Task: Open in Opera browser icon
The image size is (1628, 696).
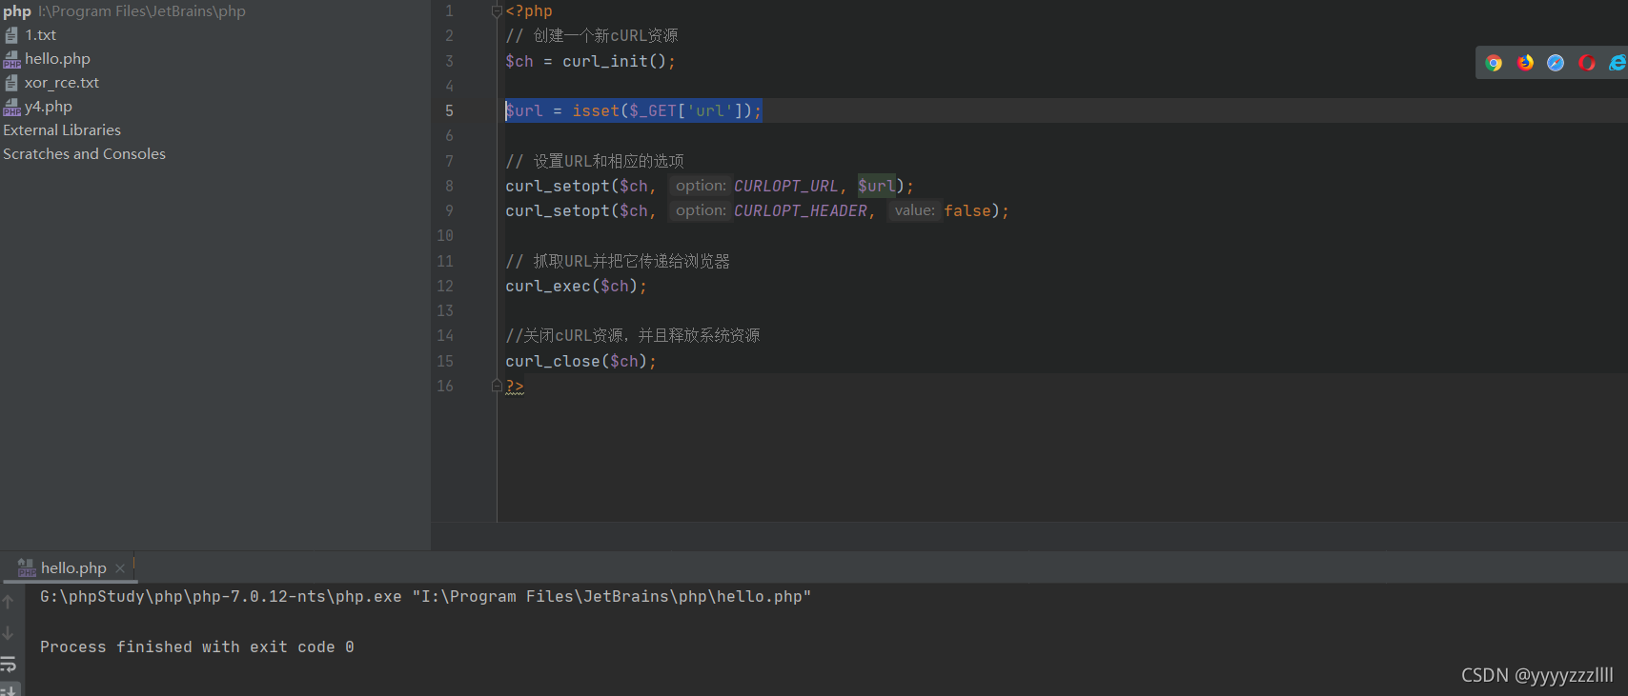Action: click(x=1587, y=63)
